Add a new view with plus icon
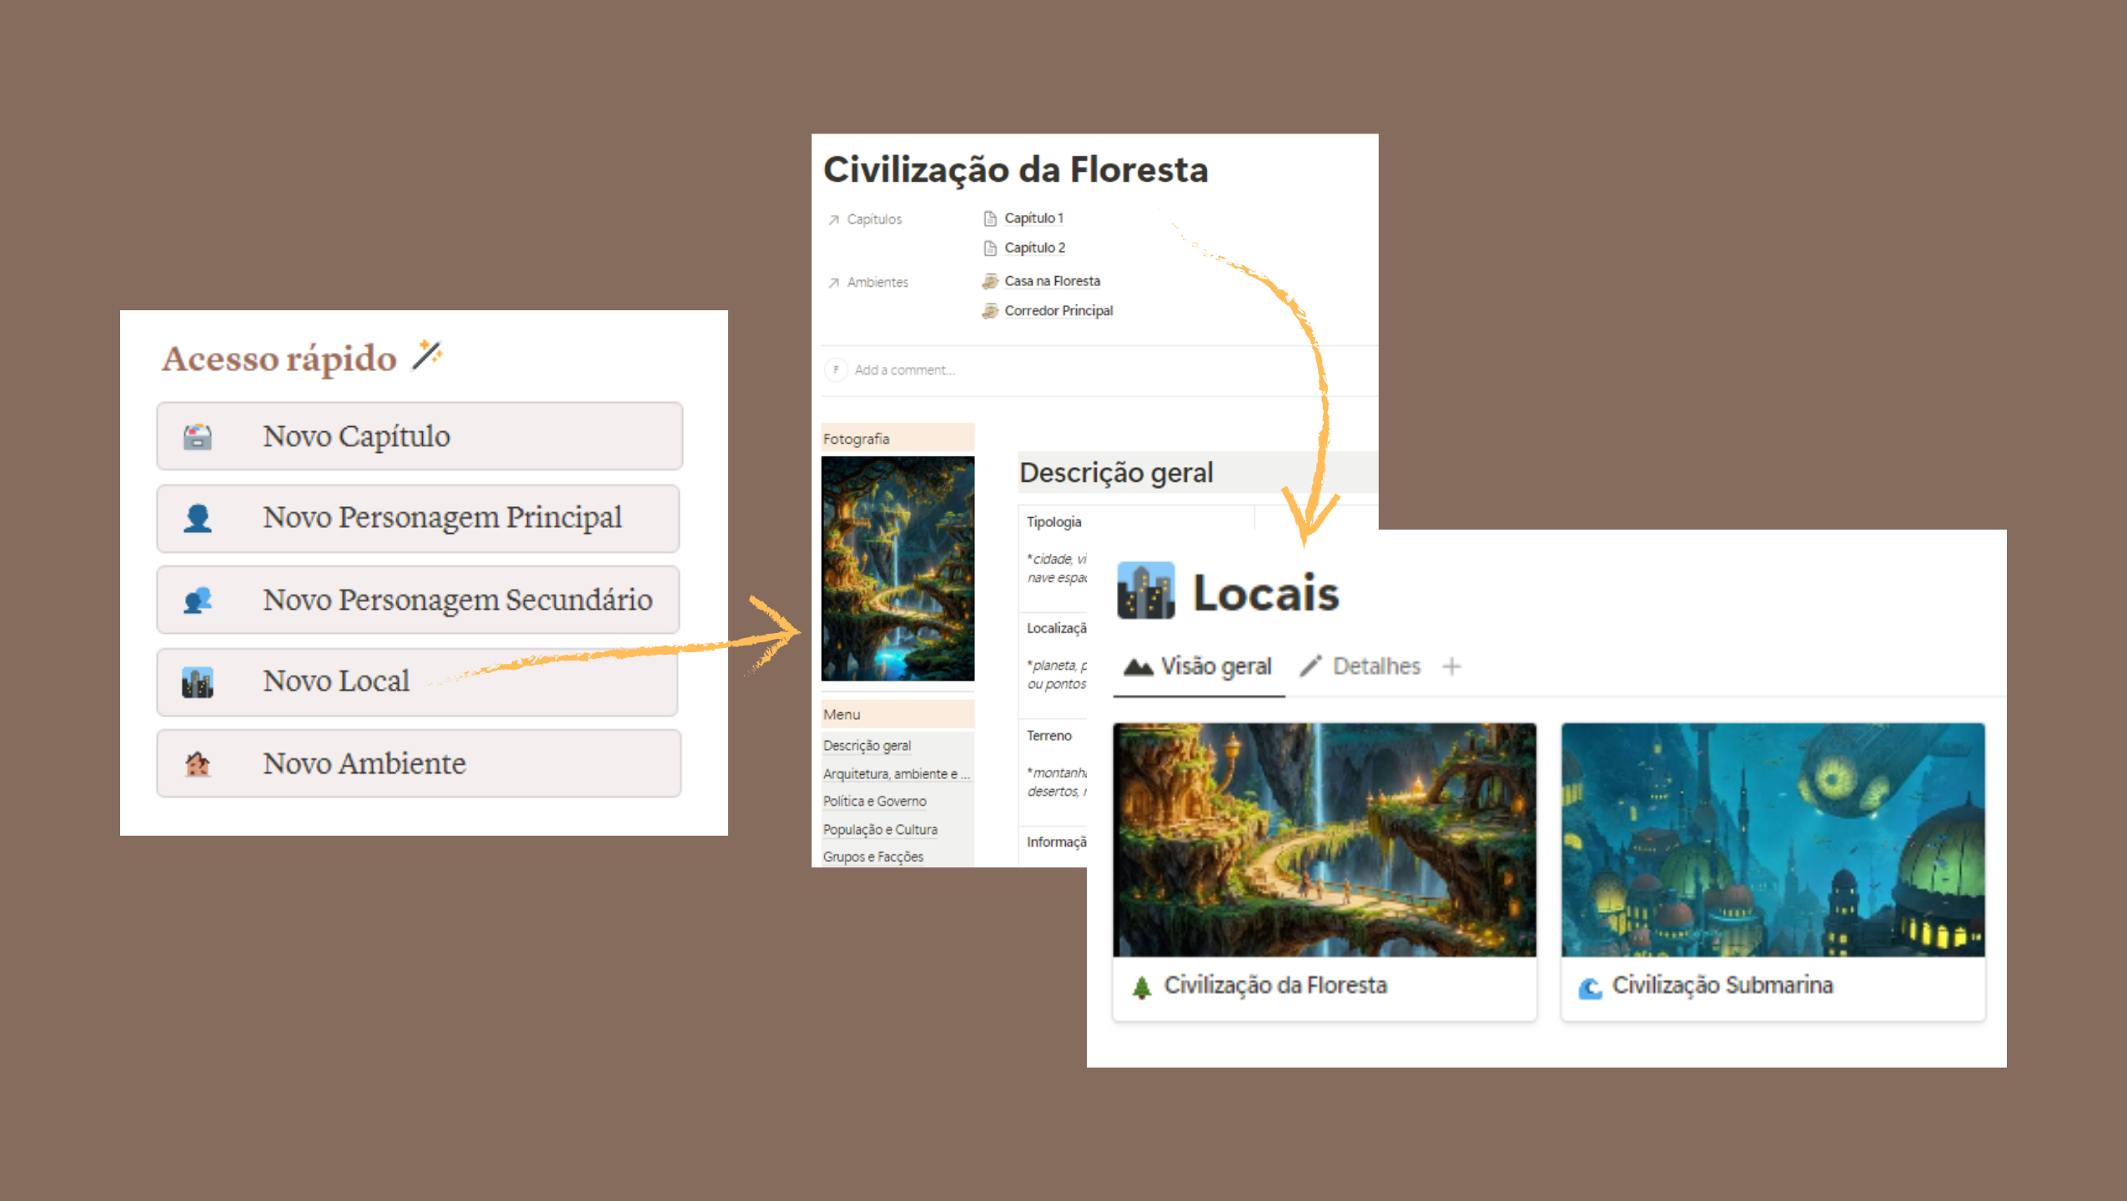The width and height of the screenshot is (2127, 1201). tap(1451, 666)
